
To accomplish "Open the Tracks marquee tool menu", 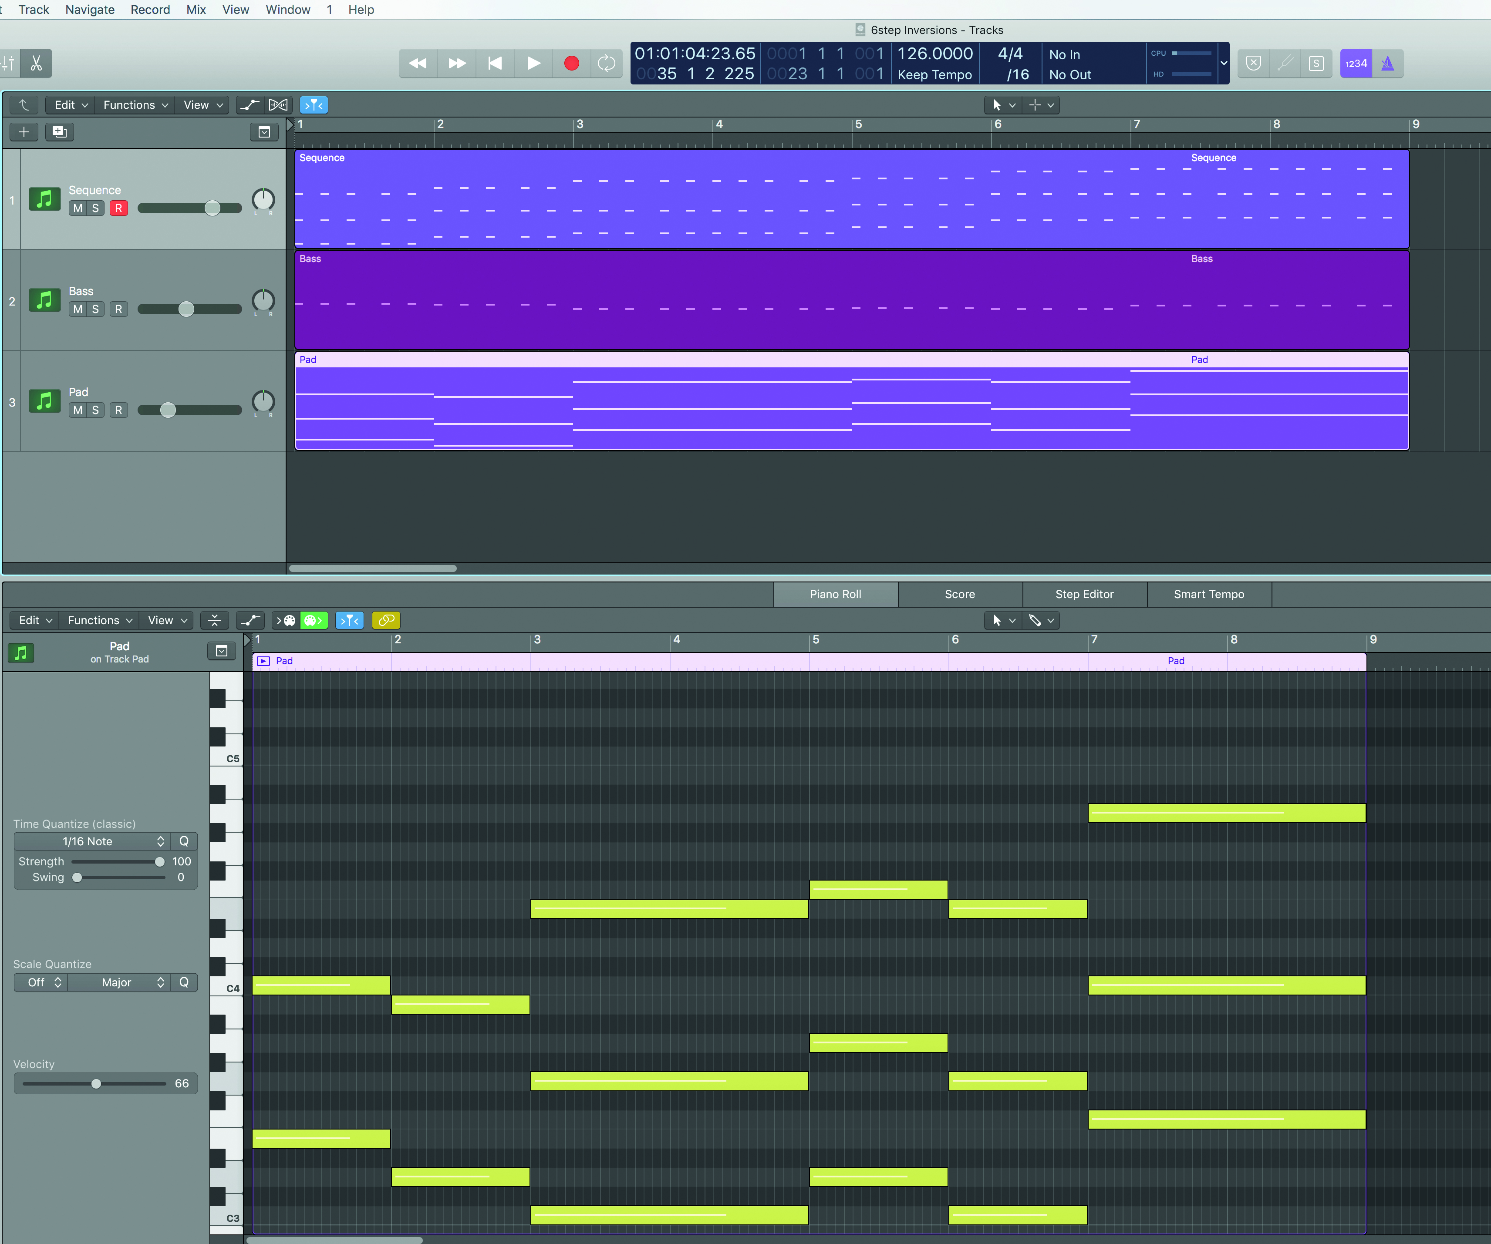I will tap(1042, 105).
